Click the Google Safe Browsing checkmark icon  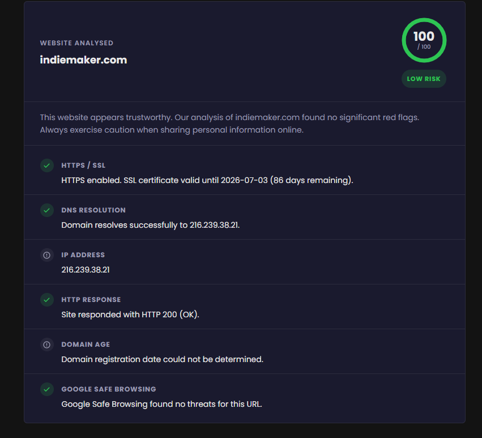[x=47, y=389]
